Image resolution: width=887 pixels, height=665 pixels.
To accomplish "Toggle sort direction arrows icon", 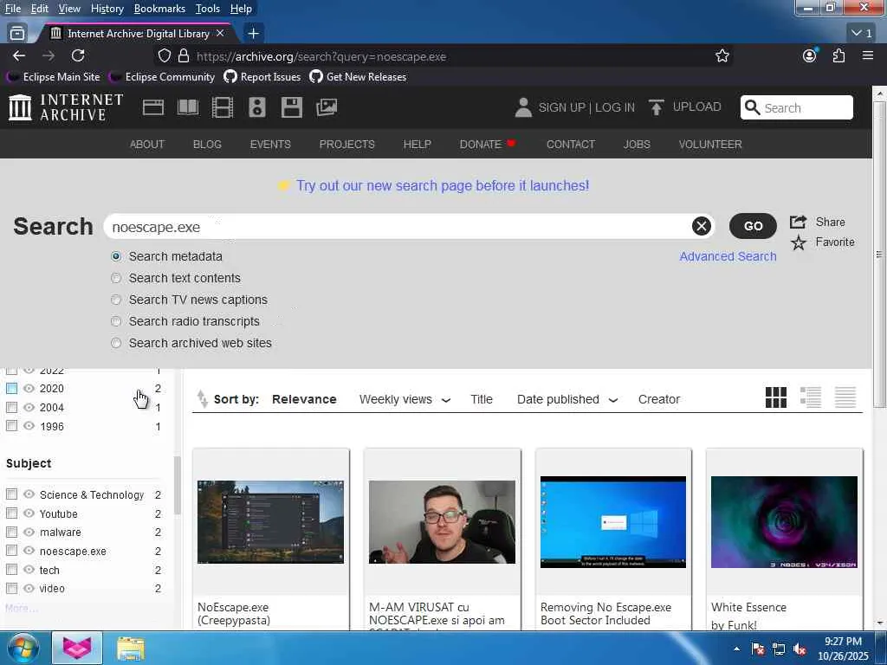I will tap(202, 398).
